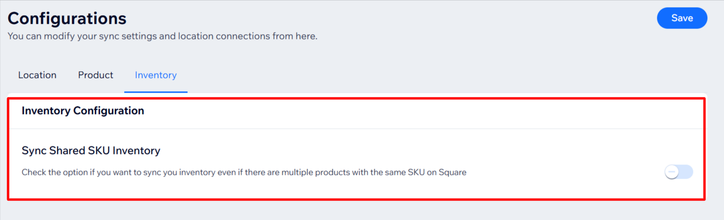724x220 pixels.
Task: Switch to the Location tab
Action: 37,75
